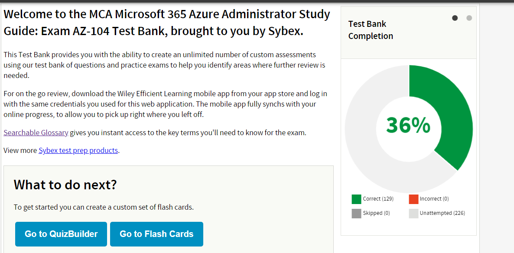Click the Unattempted (226) legend label
Viewport: 514px width, 253px height.
[442, 213]
